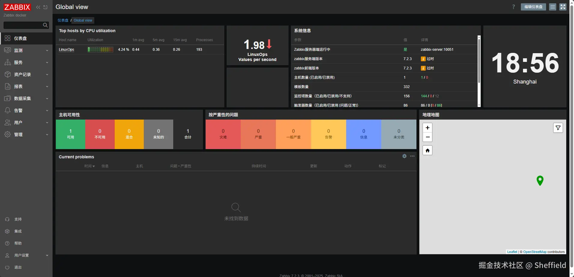Image resolution: width=574 pixels, height=277 pixels.
Task: Click the sidebar search magnifier icon
Action: [x=45, y=25]
